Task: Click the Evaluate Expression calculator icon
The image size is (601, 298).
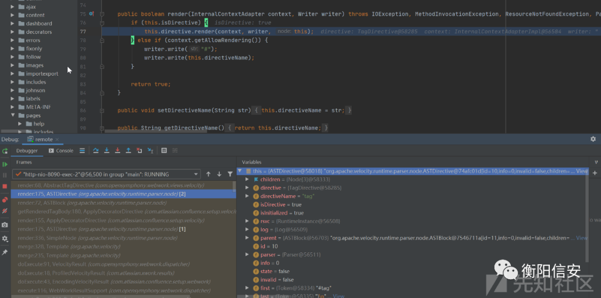Action: (x=164, y=151)
